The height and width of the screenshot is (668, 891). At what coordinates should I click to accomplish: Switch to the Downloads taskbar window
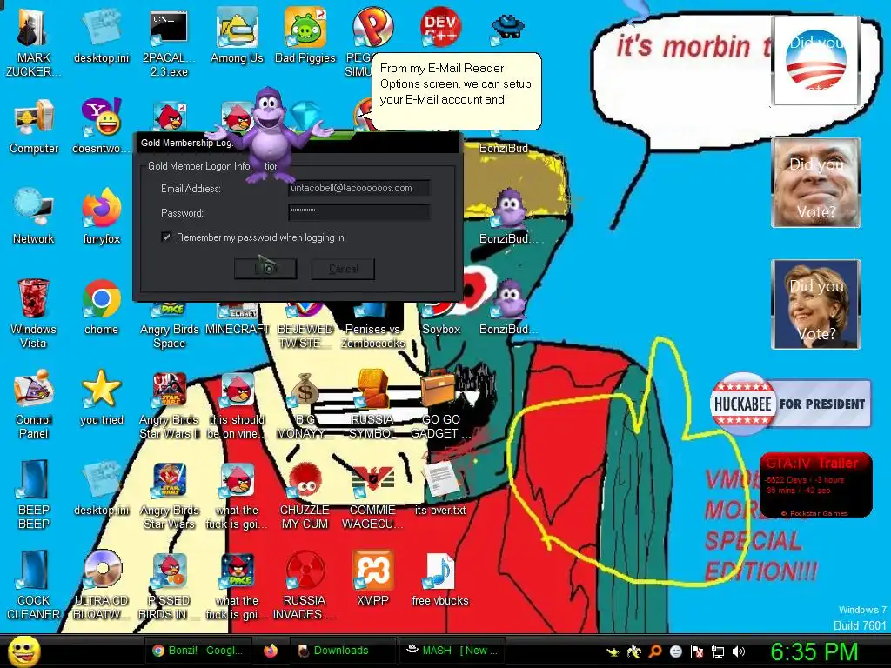(343, 651)
